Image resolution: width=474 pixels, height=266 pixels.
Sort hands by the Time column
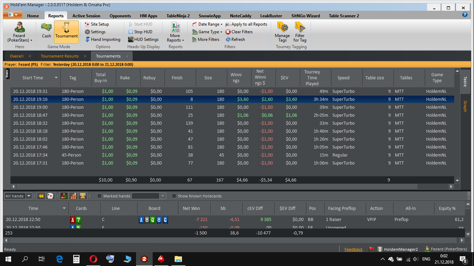pos(35,209)
